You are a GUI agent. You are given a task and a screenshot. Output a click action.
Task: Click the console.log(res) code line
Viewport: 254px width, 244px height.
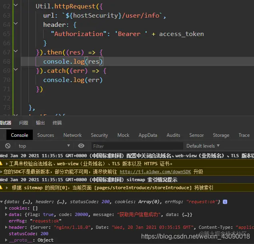pyautogui.click(x=73, y=62)
